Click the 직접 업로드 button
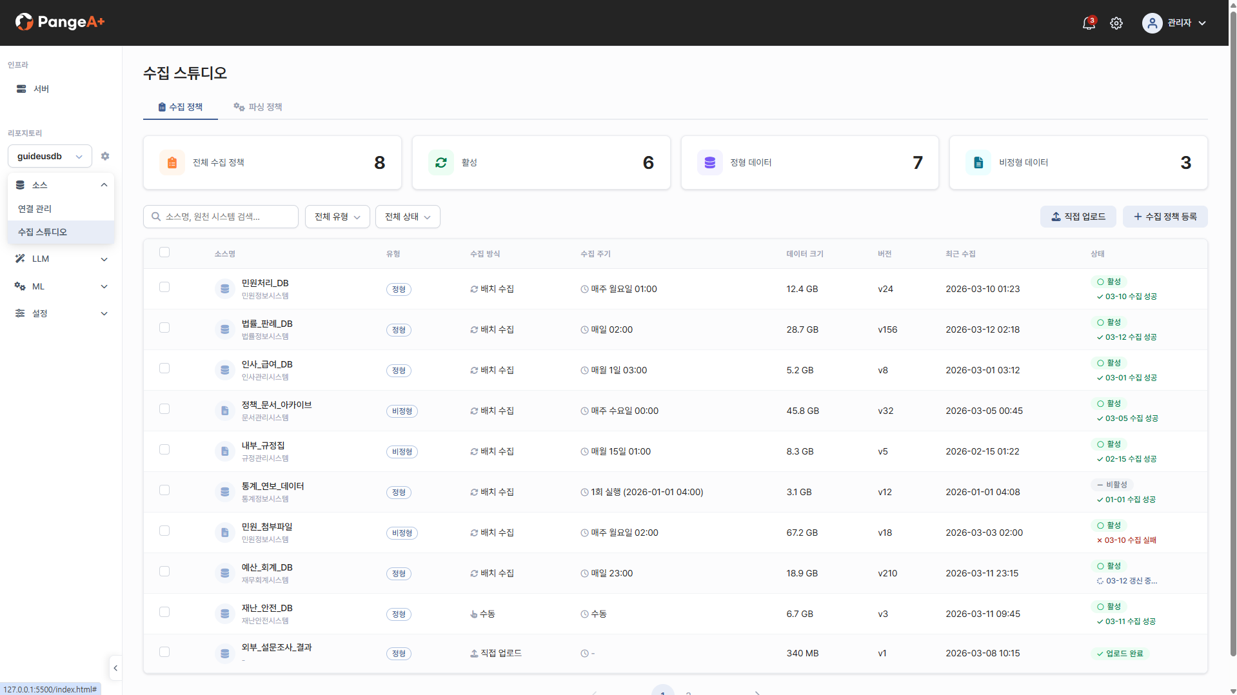1237x695 pixels. coord(1078,217)
